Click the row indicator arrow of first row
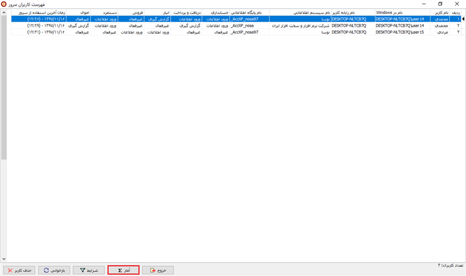This screenshot has height=276, width=466. [461, 19]
